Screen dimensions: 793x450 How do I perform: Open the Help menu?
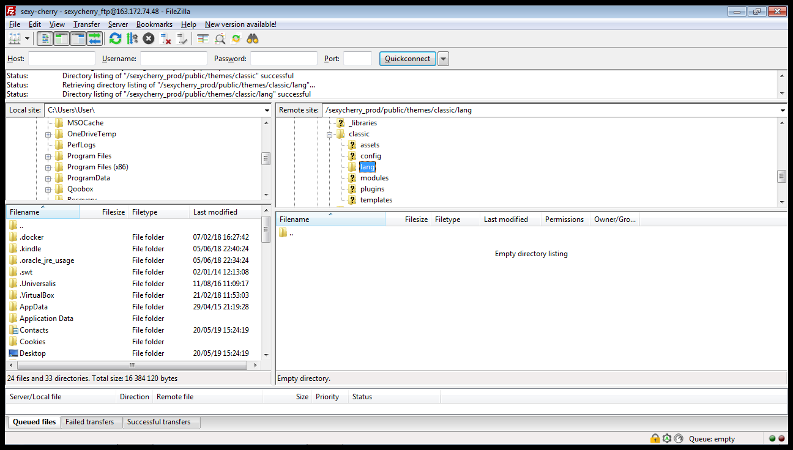click(x=188, y=24)
